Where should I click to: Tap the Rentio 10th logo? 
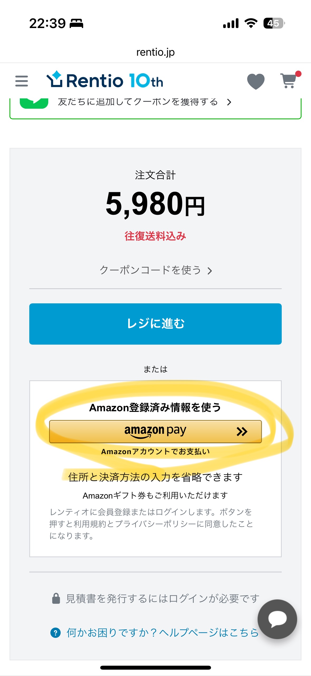click(x=105, y=80)
